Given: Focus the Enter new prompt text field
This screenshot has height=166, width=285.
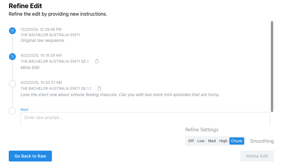Looking at the screenshot, I should (145, 119).
